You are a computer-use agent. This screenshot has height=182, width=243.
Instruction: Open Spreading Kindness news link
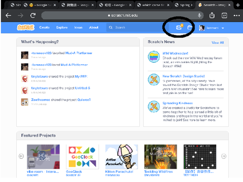[x=178, y=103]
